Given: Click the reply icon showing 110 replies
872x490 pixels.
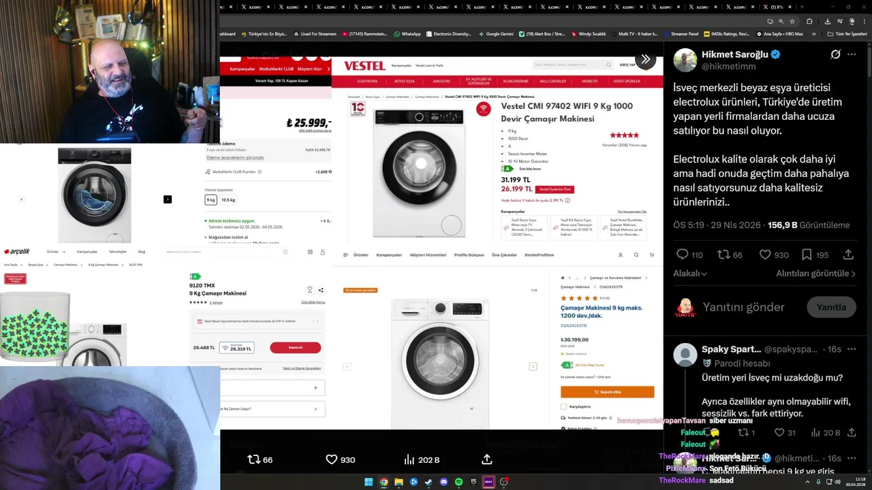Looking at the screenshot, I should [683, 255].
